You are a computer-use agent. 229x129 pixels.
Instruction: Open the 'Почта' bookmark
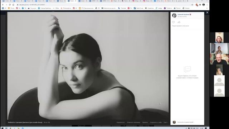[x=11, y=8]
